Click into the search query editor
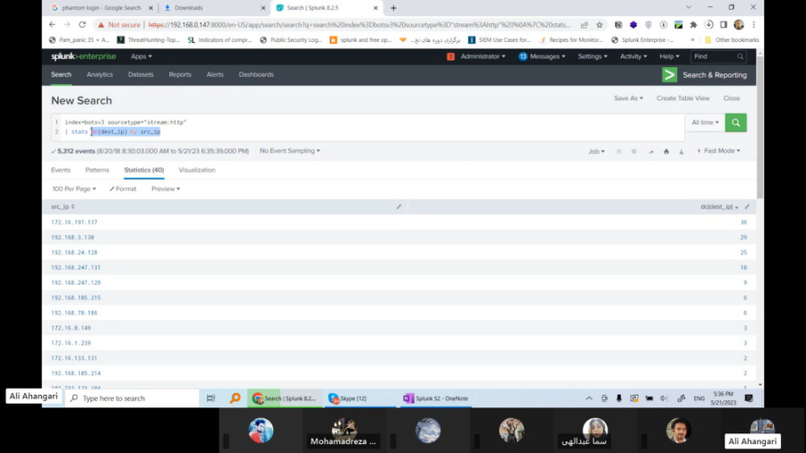This screenshot has height=453, width=806. click(367, 127)
